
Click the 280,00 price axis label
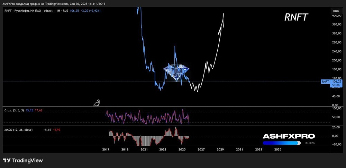[x=337, y=42]
